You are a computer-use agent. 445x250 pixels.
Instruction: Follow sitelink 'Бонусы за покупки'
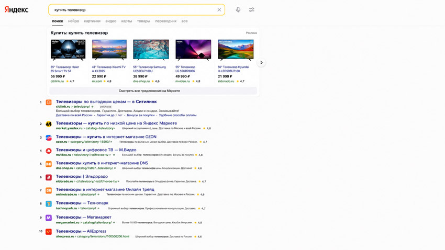click(x=141, y=115)
